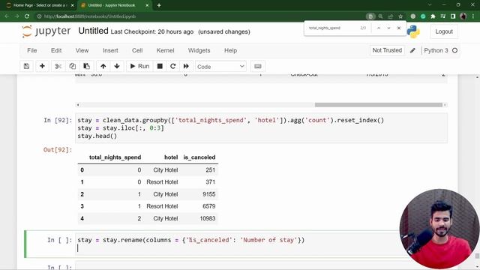Click the Jupyter logo

[46, 31]
